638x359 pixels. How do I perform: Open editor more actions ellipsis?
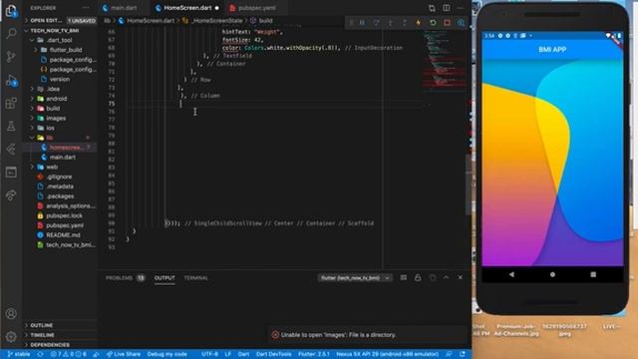(461, 8)
